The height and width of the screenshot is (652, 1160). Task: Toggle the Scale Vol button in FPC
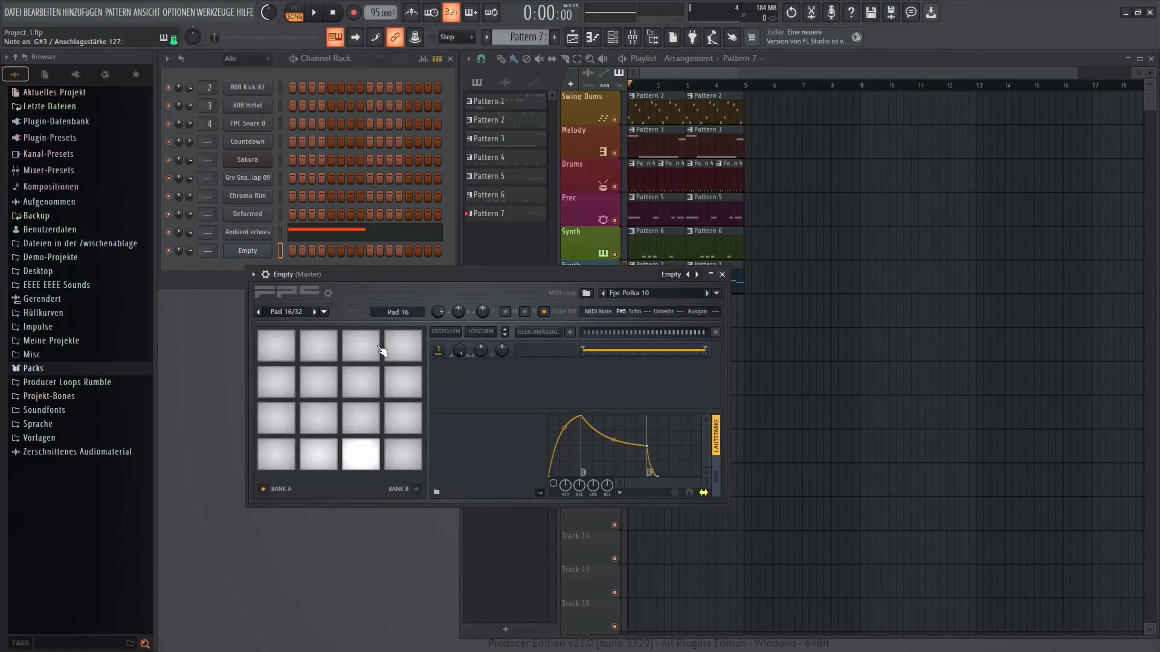(544, 312)
